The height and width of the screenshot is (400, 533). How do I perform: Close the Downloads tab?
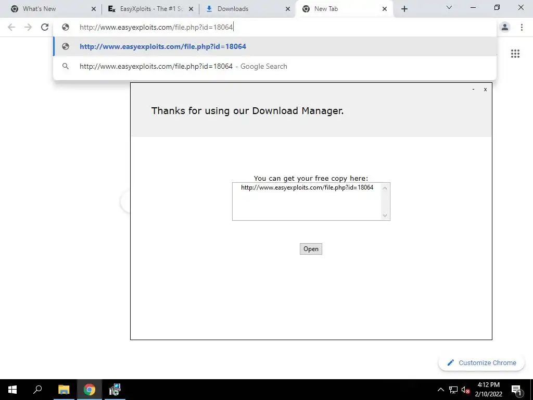pyautogui.click(x=287, y=9)
